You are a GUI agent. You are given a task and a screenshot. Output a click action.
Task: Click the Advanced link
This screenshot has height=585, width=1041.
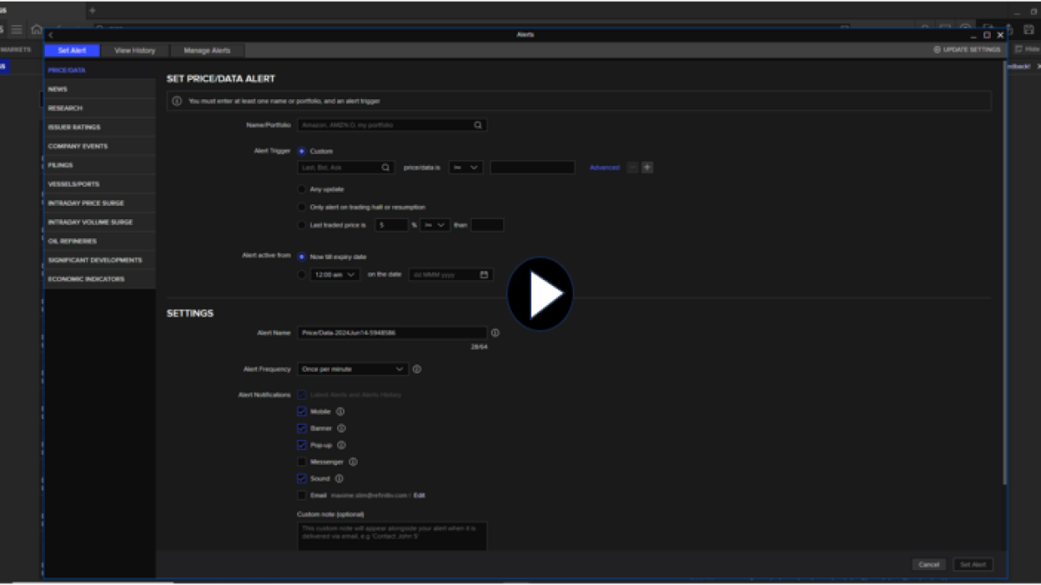pos(605,167)
